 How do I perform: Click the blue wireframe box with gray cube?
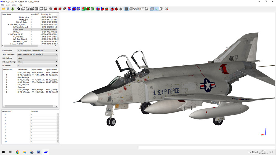[78, 9]
